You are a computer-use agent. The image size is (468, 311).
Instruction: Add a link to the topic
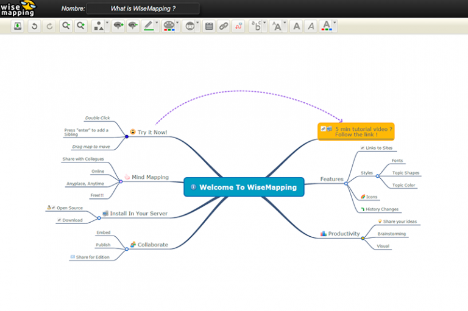tap(224, 26)
